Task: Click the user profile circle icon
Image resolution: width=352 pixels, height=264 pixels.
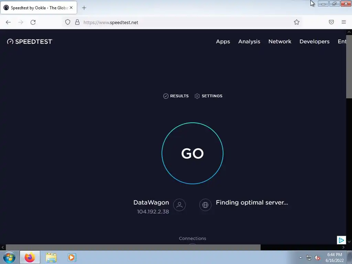Action: 179,205
